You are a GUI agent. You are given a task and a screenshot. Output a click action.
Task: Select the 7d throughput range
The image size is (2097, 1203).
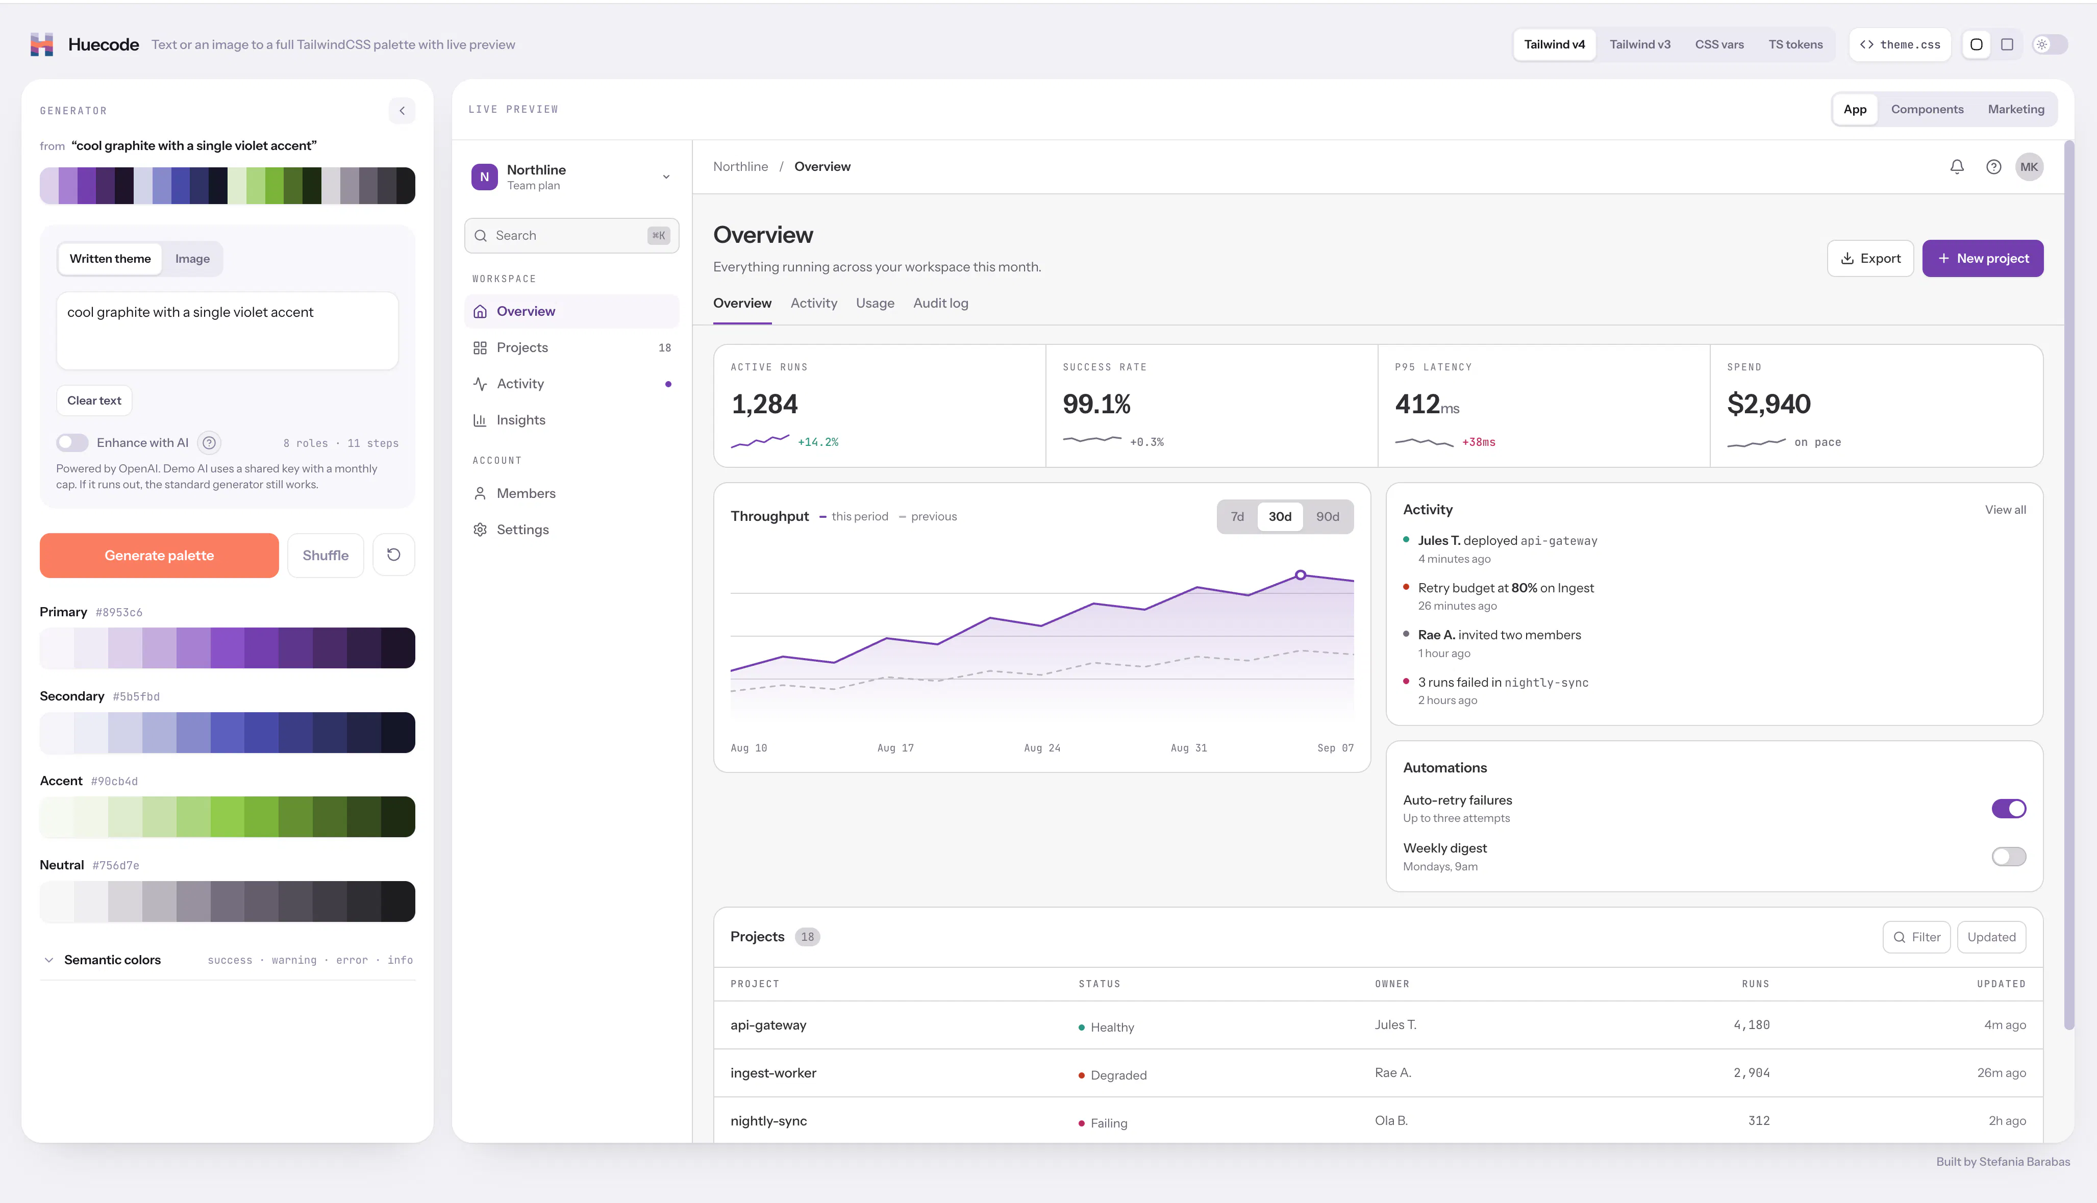coord(1237,516)
